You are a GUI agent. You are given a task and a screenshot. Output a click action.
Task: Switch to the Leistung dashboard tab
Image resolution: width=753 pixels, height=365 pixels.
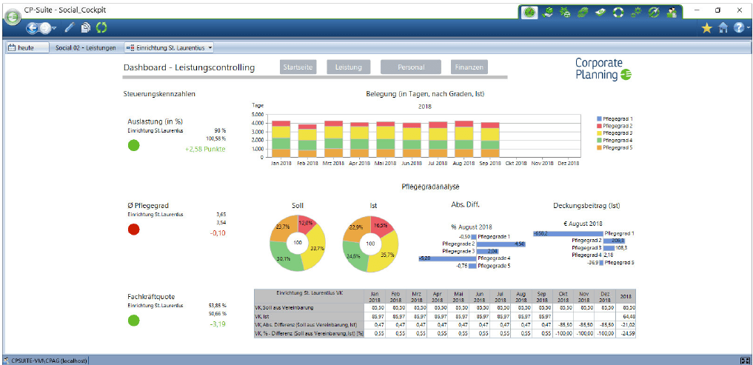tap(348, 67)
